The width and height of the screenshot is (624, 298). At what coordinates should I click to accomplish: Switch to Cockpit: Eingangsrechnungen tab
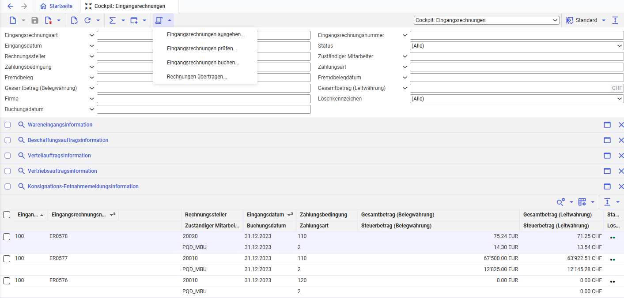pyautogui.click(x=125, y=6)
